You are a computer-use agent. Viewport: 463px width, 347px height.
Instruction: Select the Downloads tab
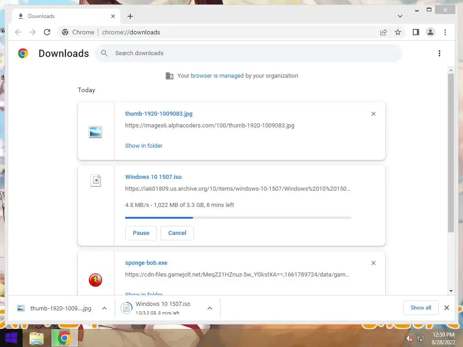click(66, 16)
